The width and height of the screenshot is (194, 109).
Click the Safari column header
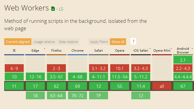(99, 51)
